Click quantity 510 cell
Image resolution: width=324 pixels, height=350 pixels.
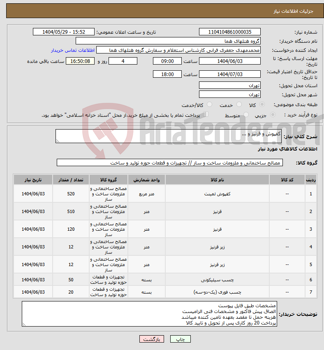tap(71, 211)
